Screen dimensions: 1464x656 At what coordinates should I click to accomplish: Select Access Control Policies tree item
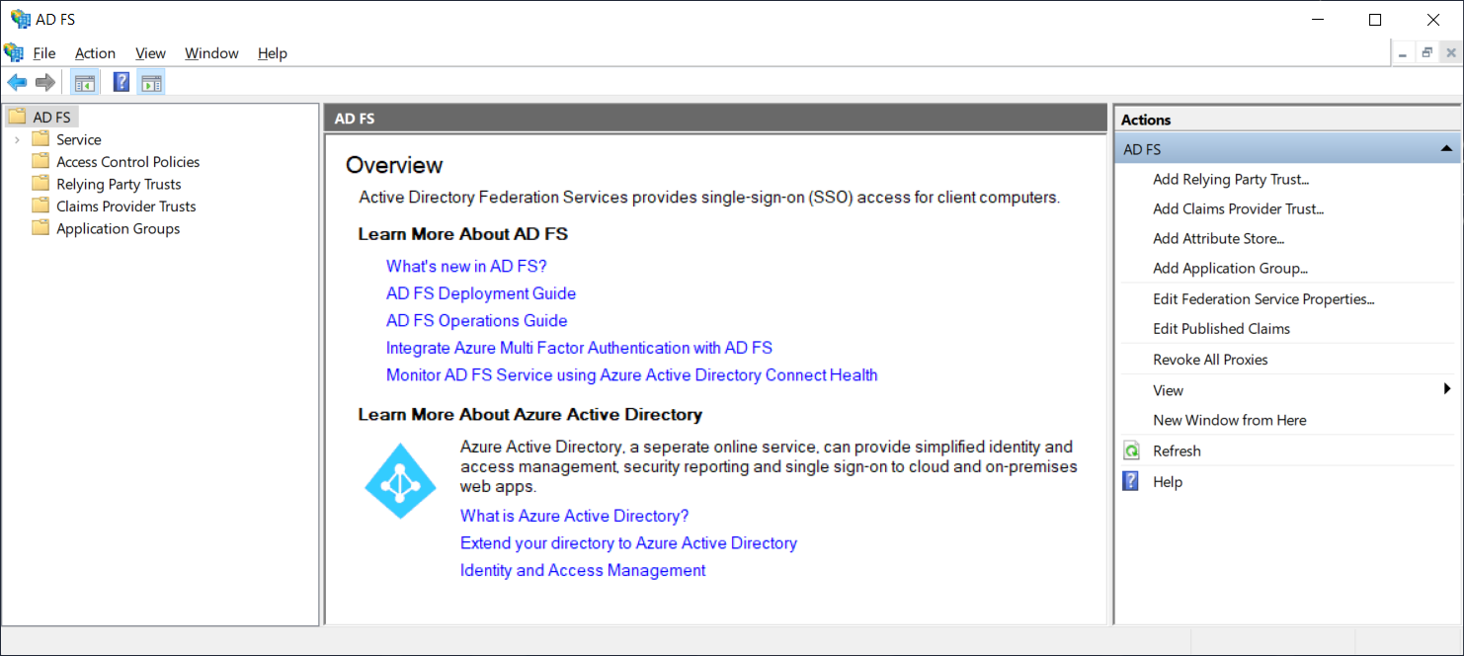pyautogui.click(x=127, y=162)
